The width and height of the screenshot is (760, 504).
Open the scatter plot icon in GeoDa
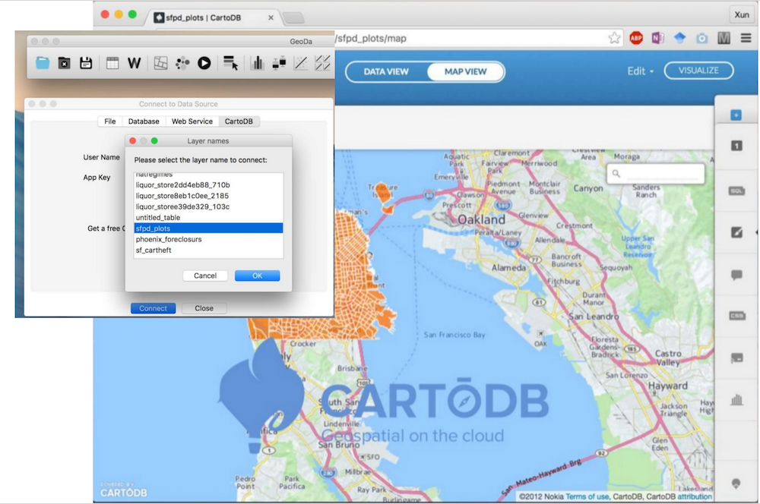click(x=300, y=63)
